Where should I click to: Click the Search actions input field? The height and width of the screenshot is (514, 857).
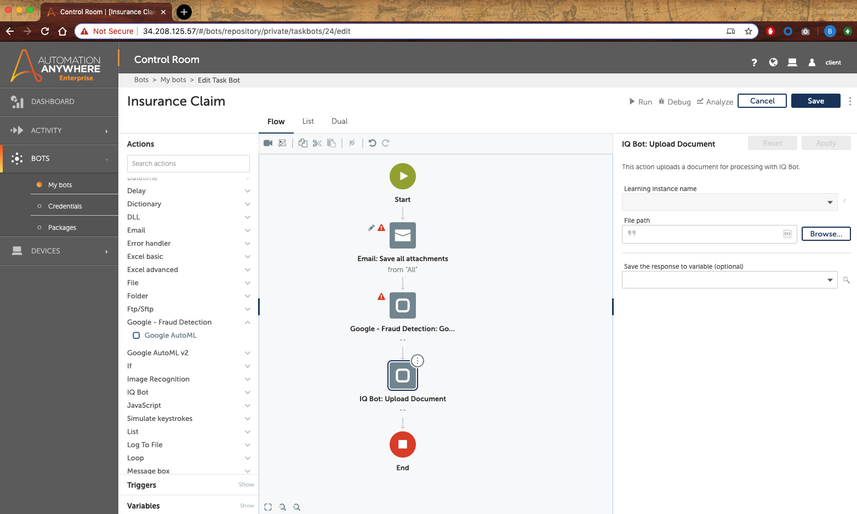pyautogui.click(x=188, y=164)
